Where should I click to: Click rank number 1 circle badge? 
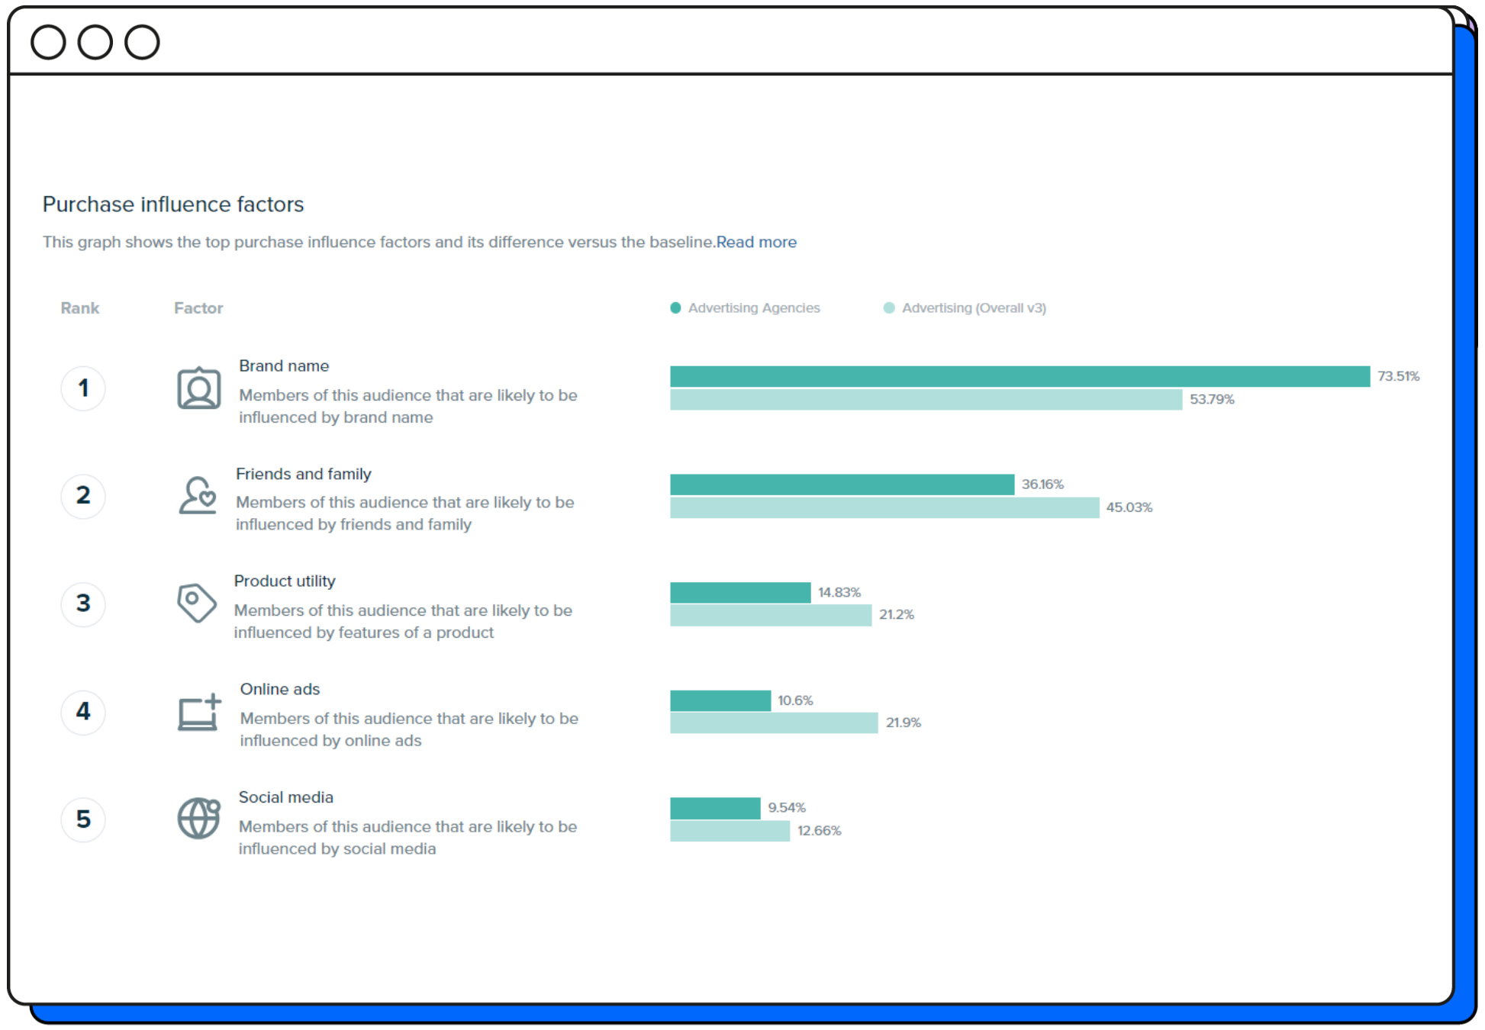[83, 388]
